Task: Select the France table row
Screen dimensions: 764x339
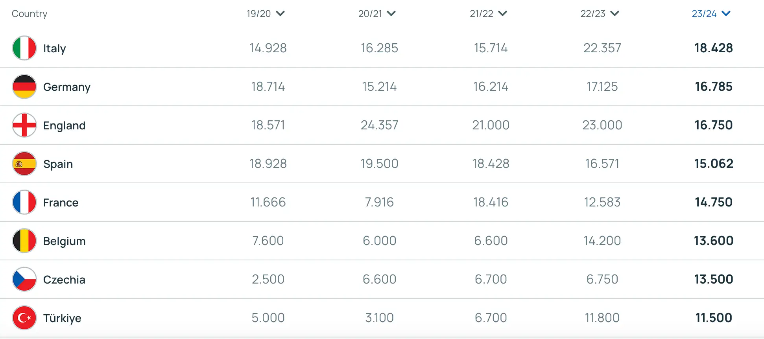Action: click(382, 202)
